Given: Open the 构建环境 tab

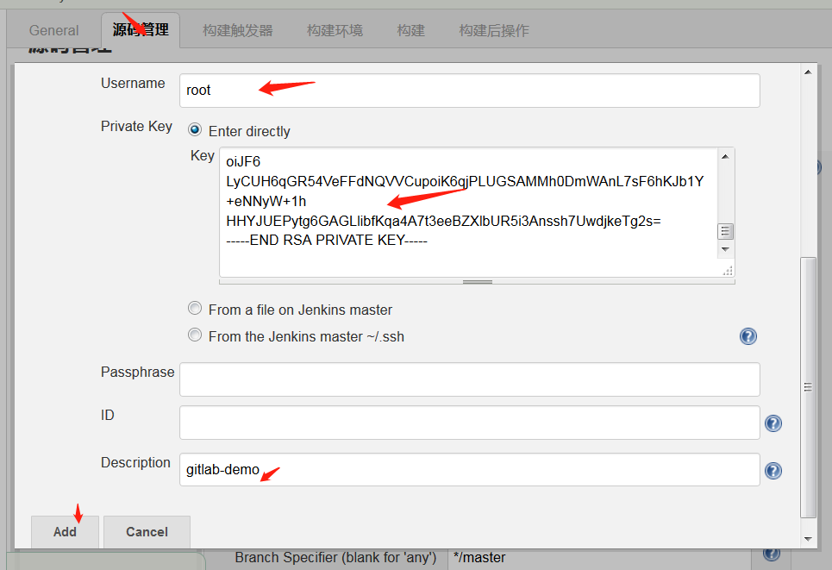Looking at the screenshot, I should tap(335, 30).
